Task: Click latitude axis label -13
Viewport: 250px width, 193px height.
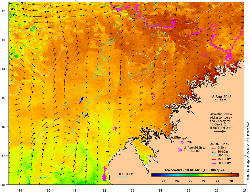Action: click(x=3, y=40)
